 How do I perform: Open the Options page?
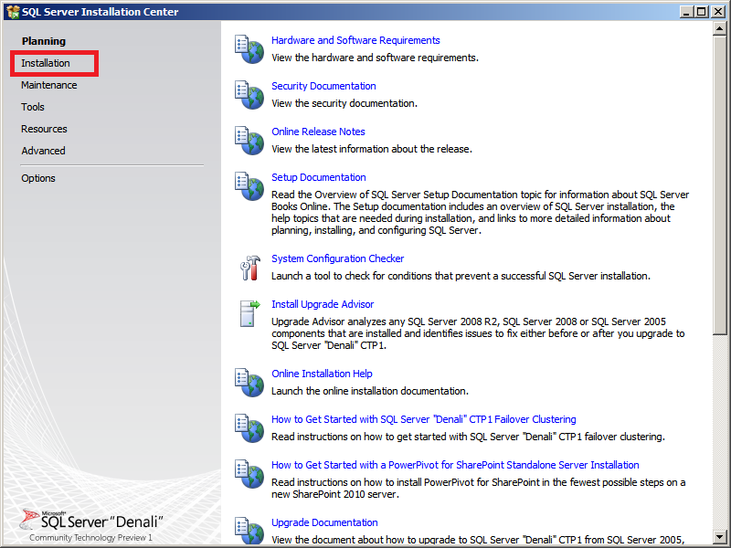click(x=38, y=178)
